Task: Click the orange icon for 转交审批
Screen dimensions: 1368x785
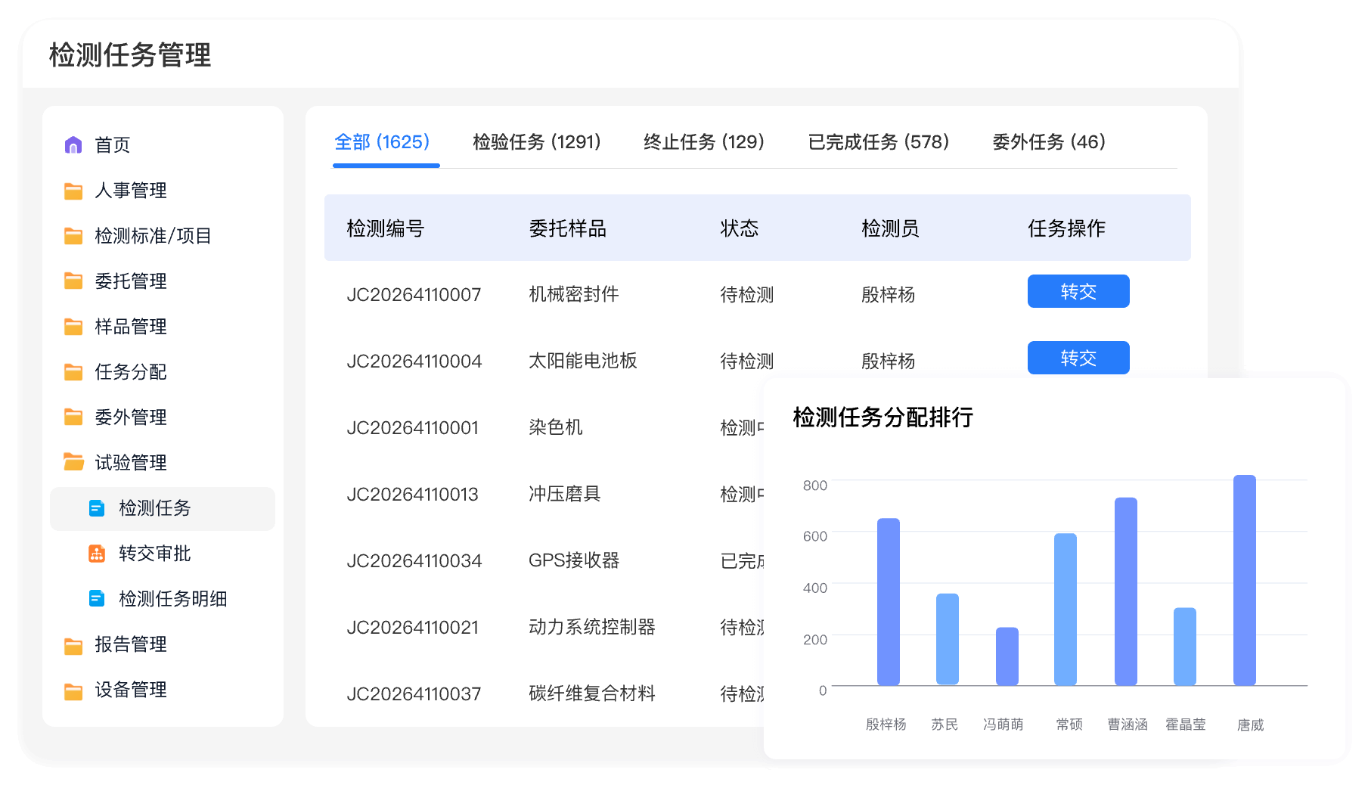Action: [x=97, y=554]
